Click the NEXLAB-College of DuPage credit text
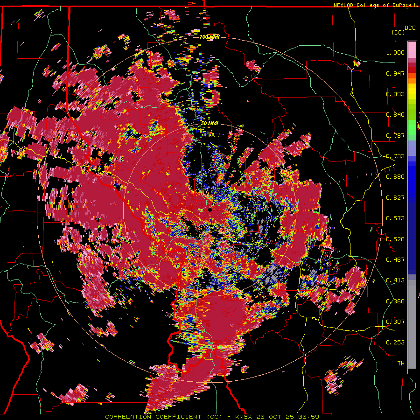420x420 pixels. click(373, 5)
